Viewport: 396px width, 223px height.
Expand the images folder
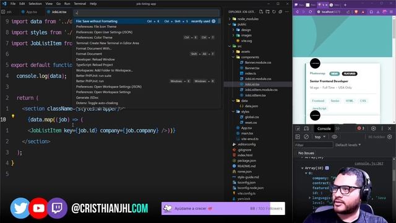pyautogui.click(x=233, y=35)
